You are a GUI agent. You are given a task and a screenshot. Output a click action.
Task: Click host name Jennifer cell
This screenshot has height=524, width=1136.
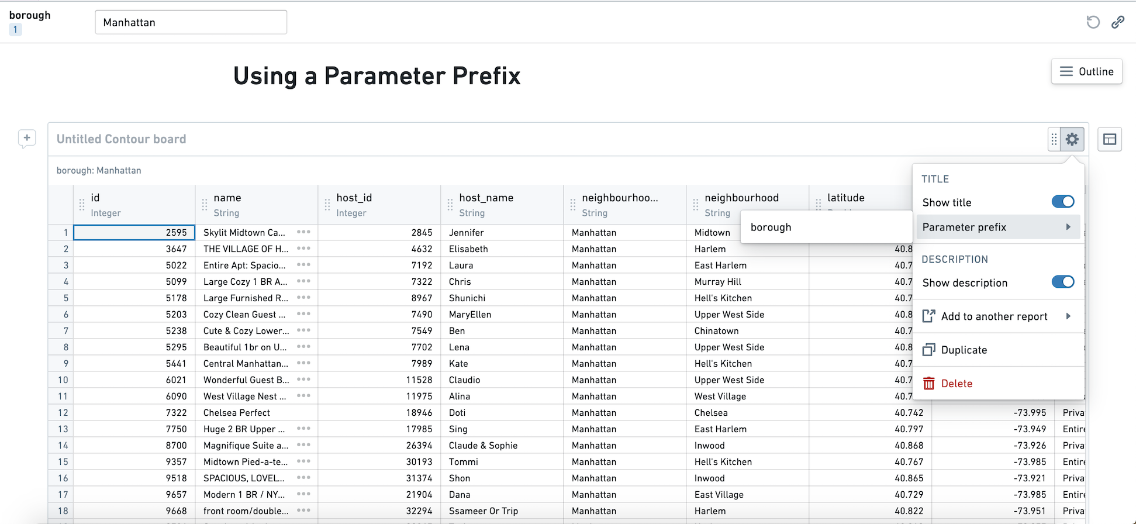coord(502,232)
